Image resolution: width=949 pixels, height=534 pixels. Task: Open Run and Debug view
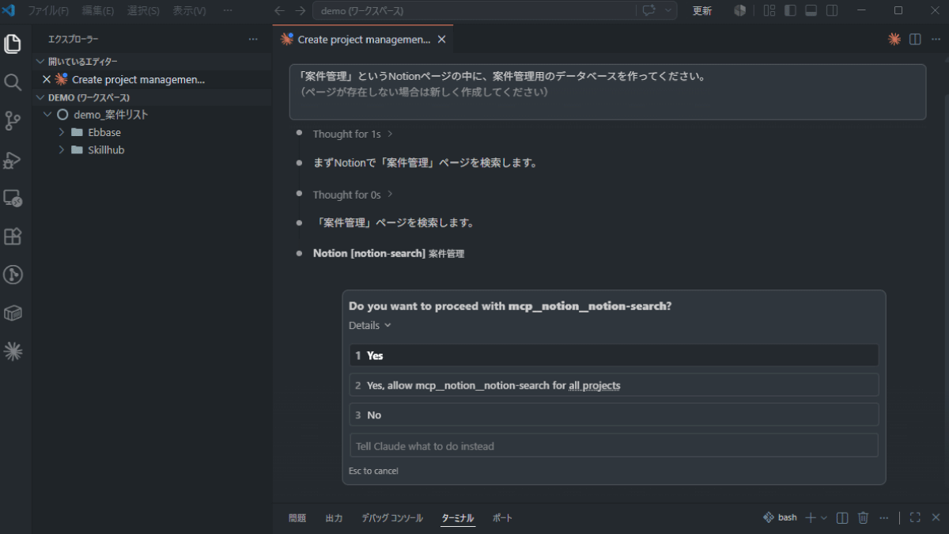tap(13, 159)
